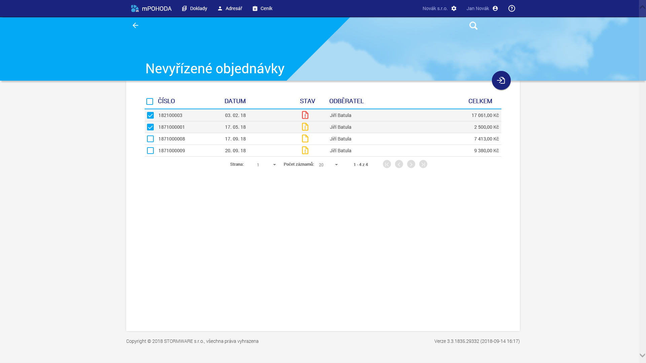Open the Počet záznamů dropdown
This screenshot has height=363, width=646.
[x=328, y=165]
